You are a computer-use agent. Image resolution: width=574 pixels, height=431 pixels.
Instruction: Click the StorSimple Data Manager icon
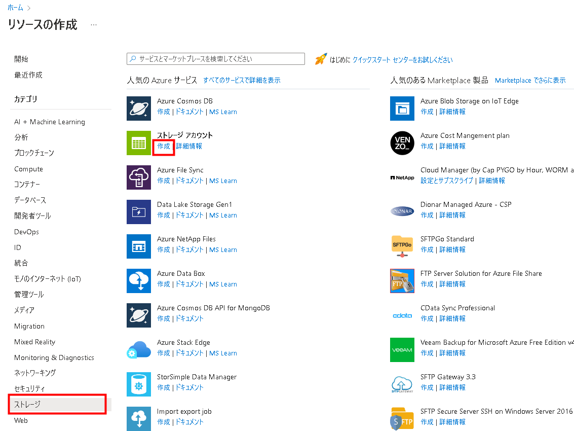[x=139, y=384]
